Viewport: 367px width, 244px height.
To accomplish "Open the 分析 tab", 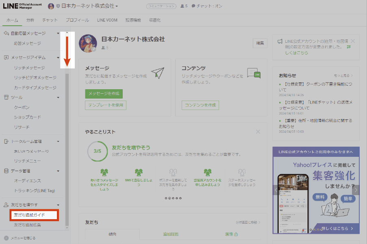I will tap(30, 20).
